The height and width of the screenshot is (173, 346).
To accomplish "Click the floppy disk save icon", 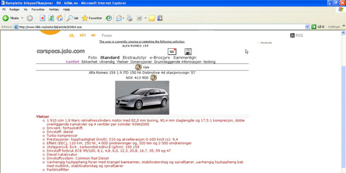I will point(188,52).
